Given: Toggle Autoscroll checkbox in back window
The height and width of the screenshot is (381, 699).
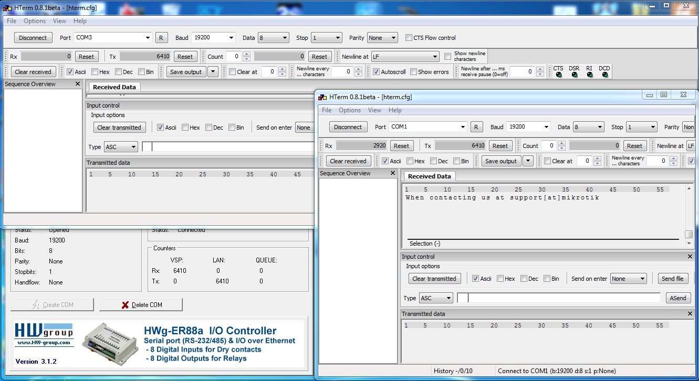Looking at the screenshot, I should coord(376,72).
